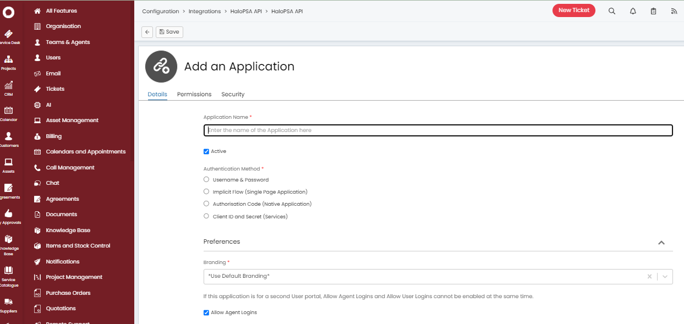The height and width of the screenshot is (324, 684).
Task: Select Client ID and Secret (Services) option
Action: (206, 216)
